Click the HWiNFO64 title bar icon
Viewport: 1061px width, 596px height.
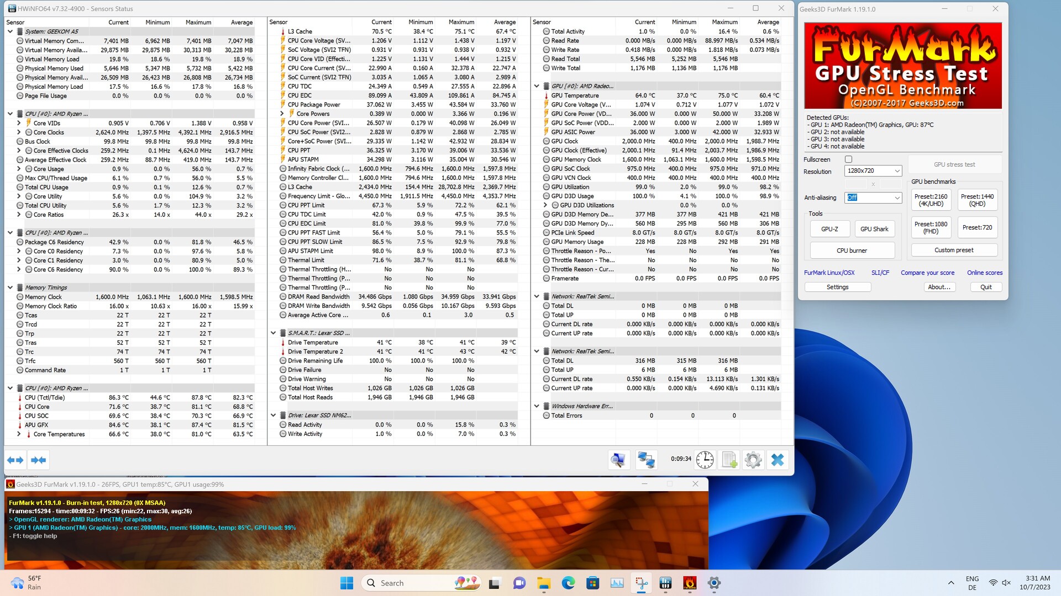click(12, 9)
